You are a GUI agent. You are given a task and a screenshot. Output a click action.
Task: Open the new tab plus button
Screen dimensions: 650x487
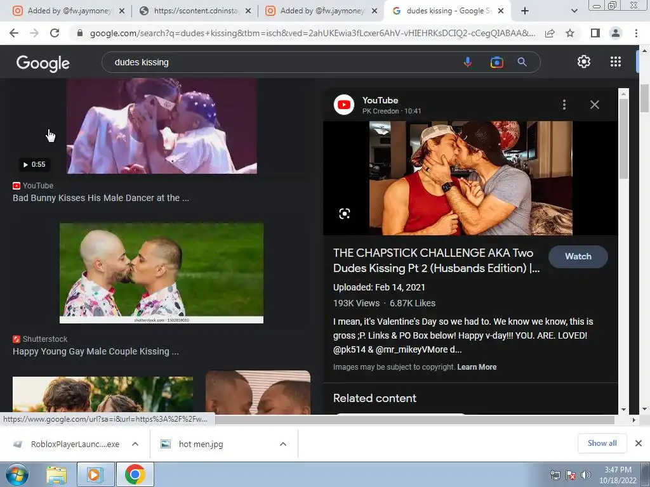pos(525,11)
